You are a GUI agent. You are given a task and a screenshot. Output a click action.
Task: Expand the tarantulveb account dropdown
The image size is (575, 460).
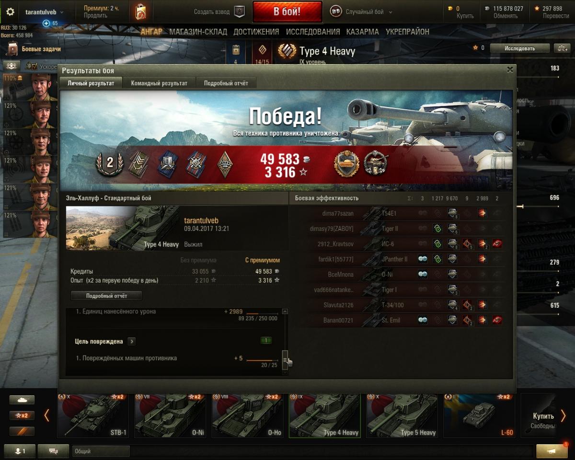point(45,12)
